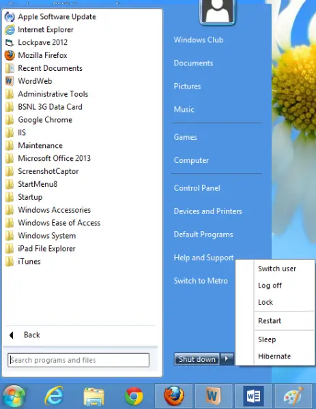Open Documents link in right pane
Viewport: 316px width, 409px height.
(x=193, y=63)
